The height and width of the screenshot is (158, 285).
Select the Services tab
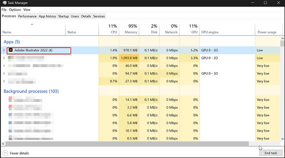coord(99,16)
